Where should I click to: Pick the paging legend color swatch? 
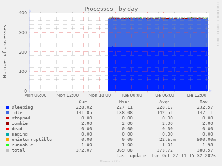(x=8, y=134)
